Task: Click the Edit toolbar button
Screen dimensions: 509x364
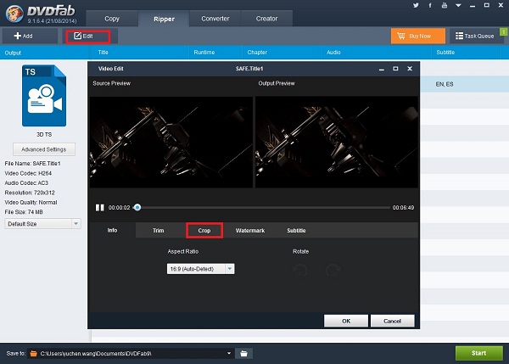Action: [x=88, y=36]
